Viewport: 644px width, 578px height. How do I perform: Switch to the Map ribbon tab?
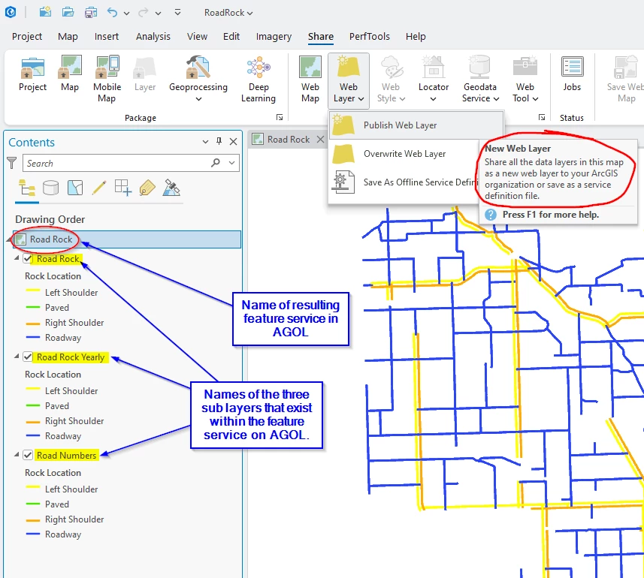(x=68, y=37)
